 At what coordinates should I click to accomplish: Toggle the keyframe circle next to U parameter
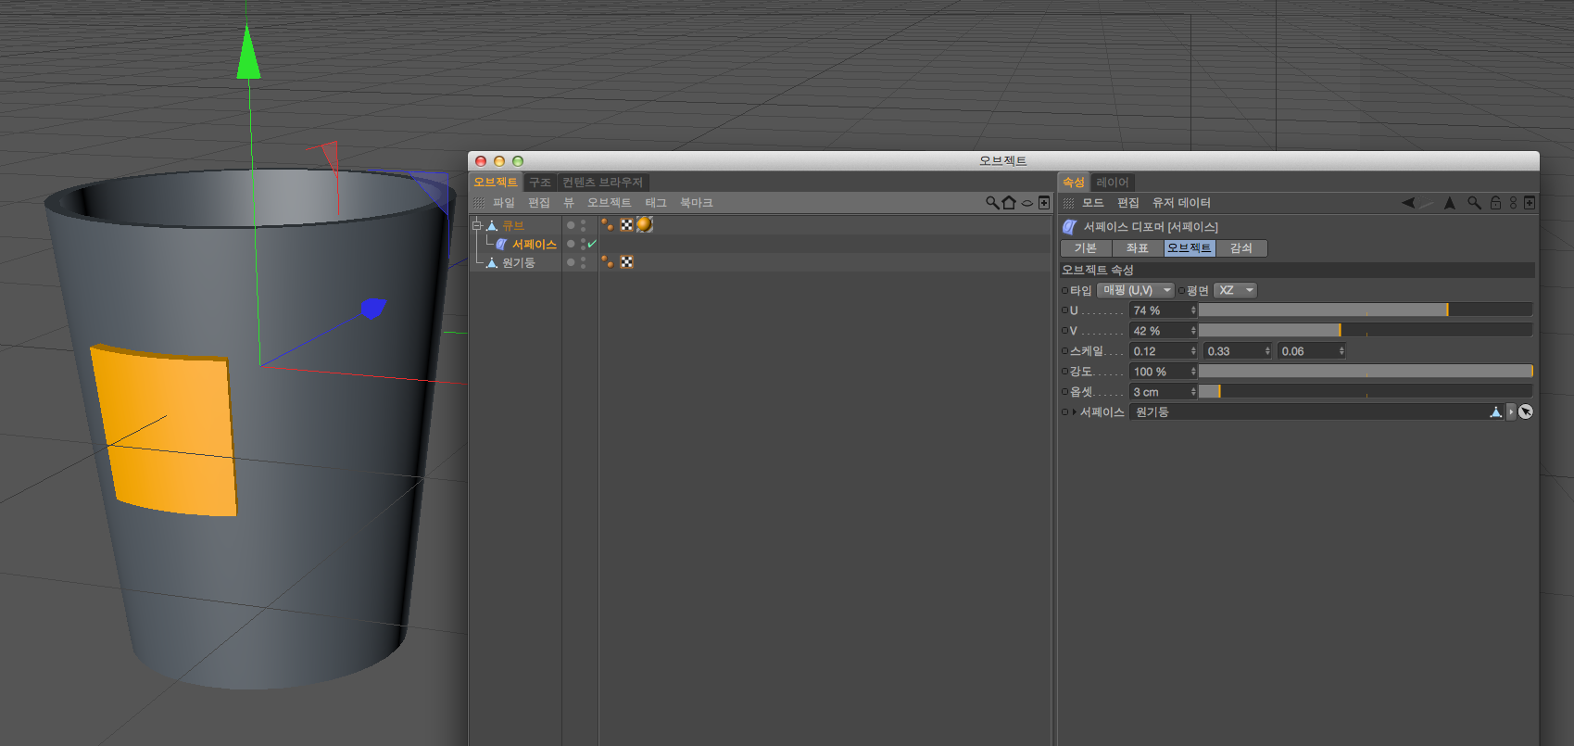[1064, 310]
